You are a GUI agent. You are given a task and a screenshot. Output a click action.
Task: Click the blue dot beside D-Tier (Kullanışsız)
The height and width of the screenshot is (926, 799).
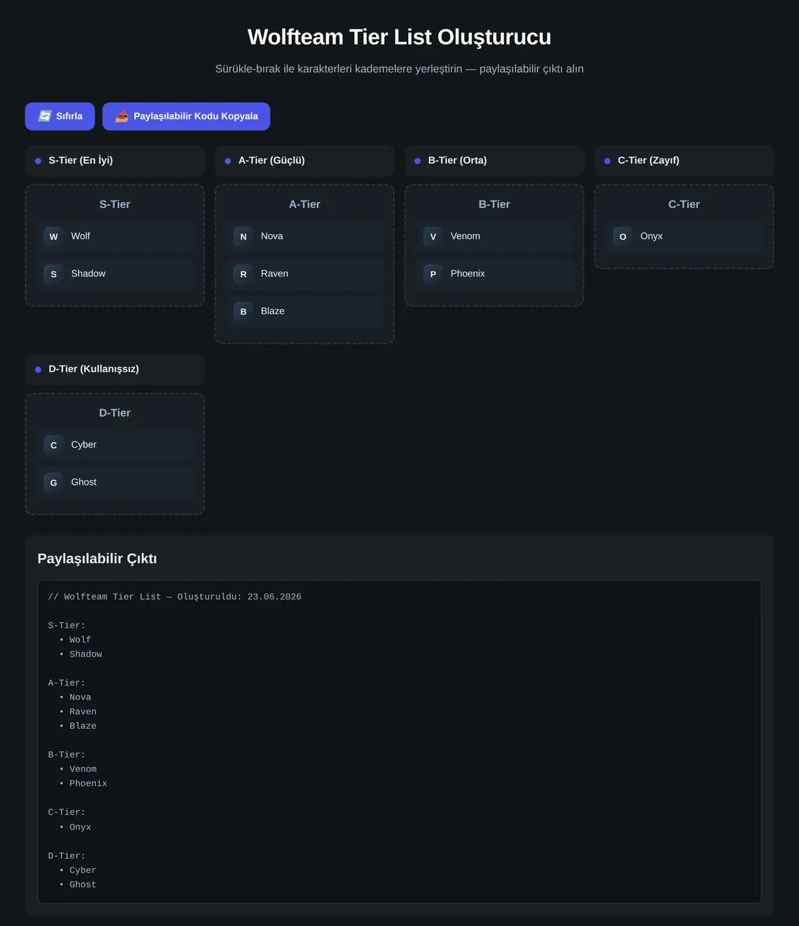(38, 370)
